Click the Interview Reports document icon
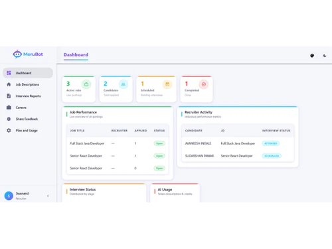Image resolution: width=332 pixels, height=249 pixels. pyautogui.click(x=9, y=96)
